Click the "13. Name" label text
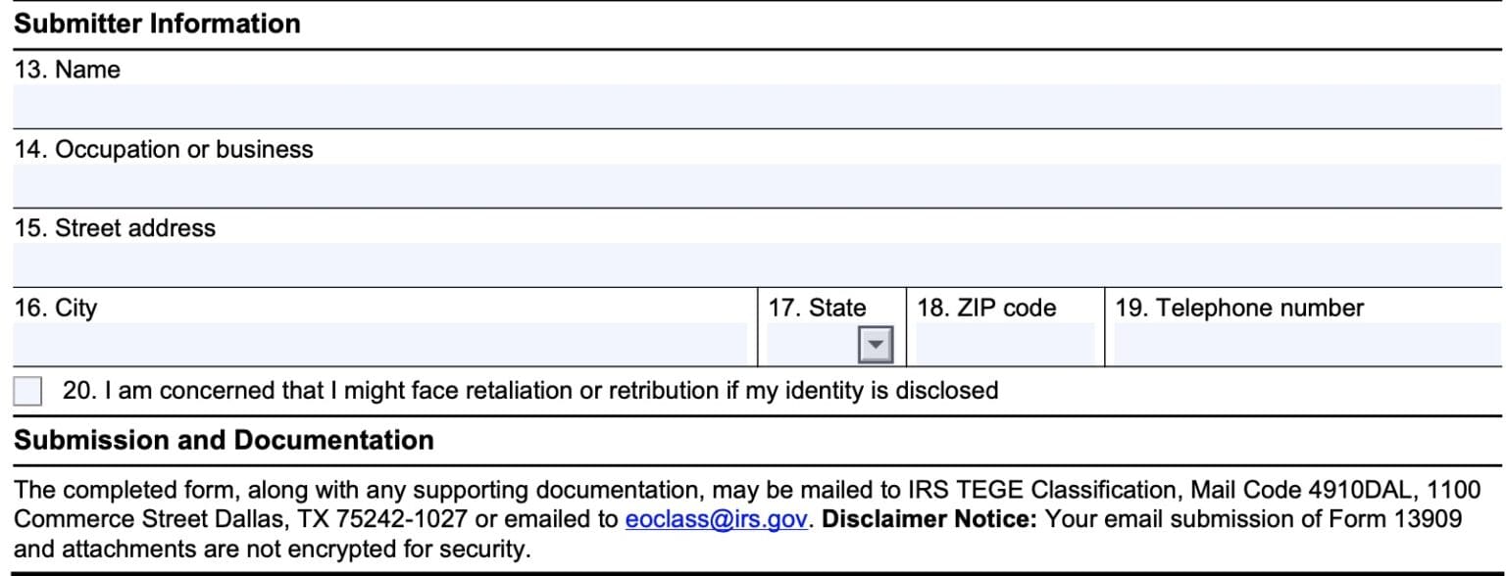This screenshot has width=1506, height=576. [x=68, y=70]
